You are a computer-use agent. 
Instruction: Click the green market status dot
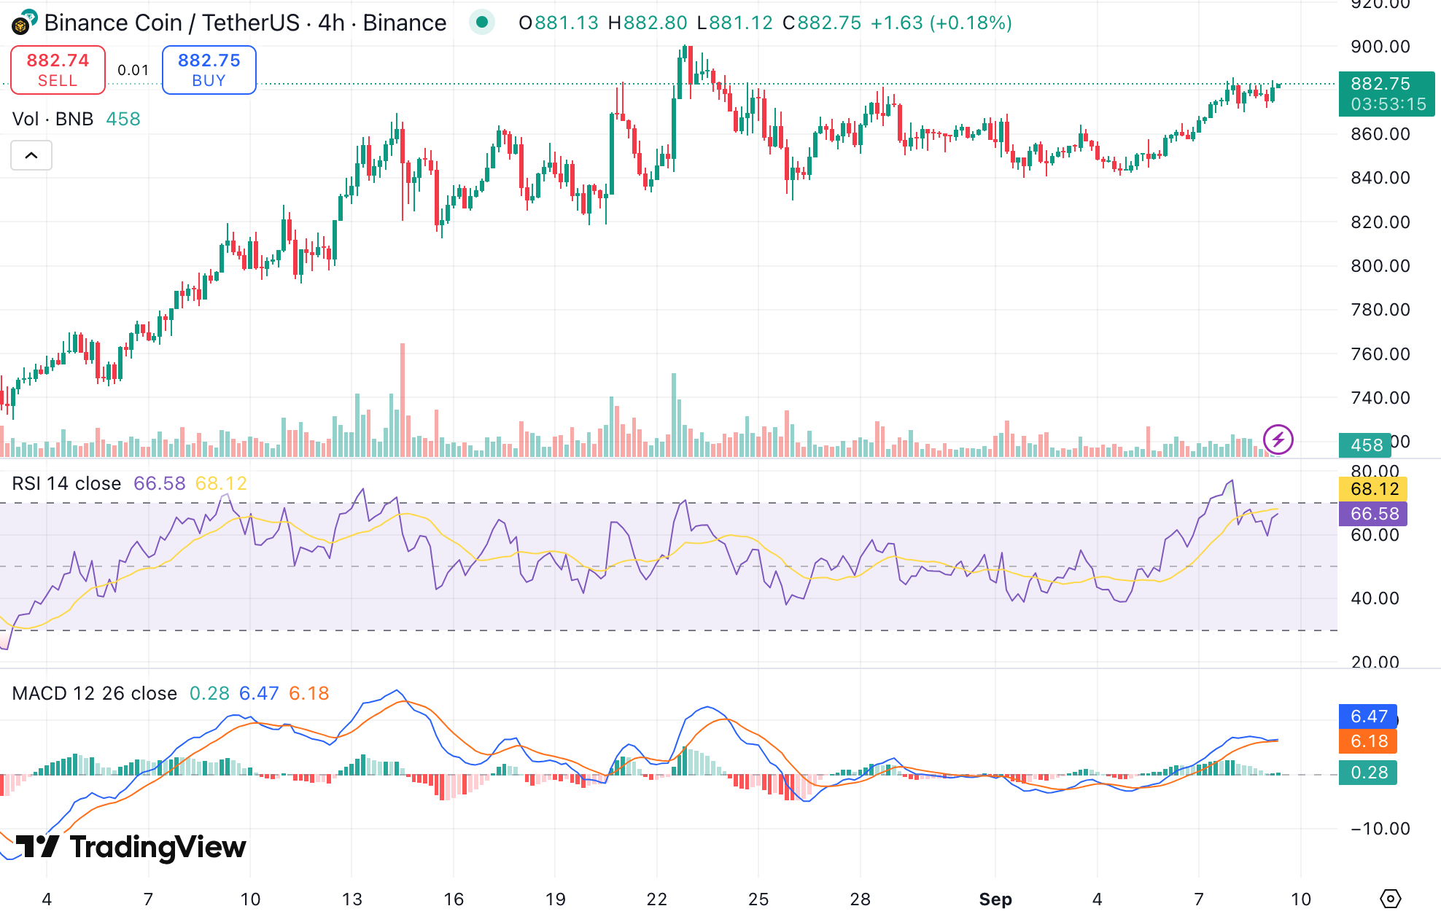pyautogui.click(x=481, y=23)
